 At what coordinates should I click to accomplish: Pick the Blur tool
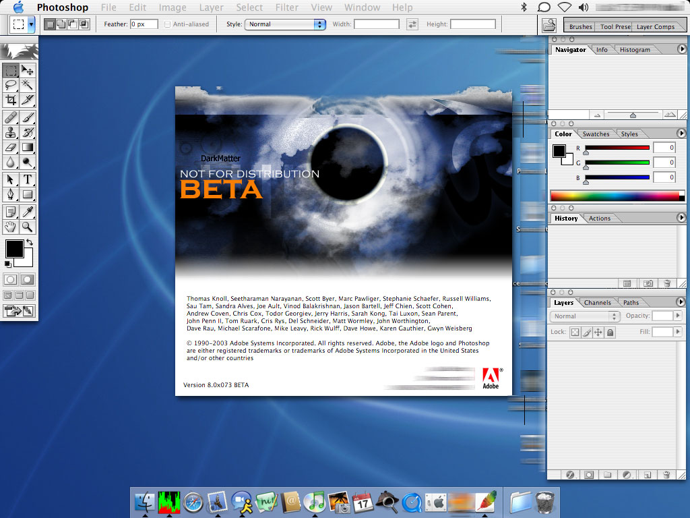pos(11,163)
